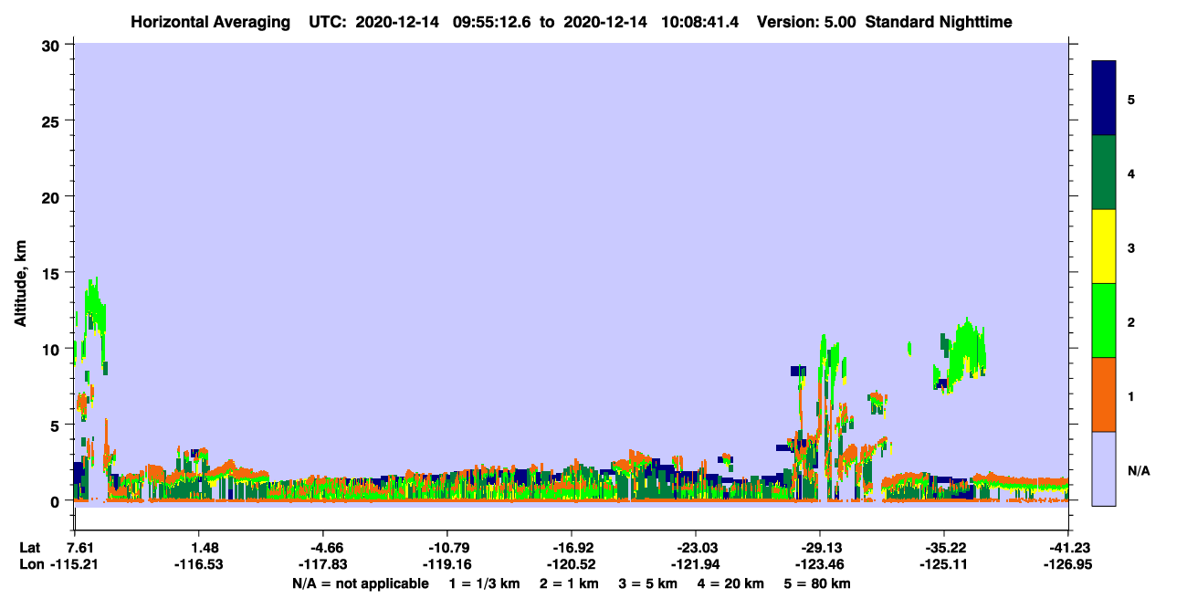Click the bright green level 2 colorbar segment
The image size is (1187, 609).
coord(1104,320)
